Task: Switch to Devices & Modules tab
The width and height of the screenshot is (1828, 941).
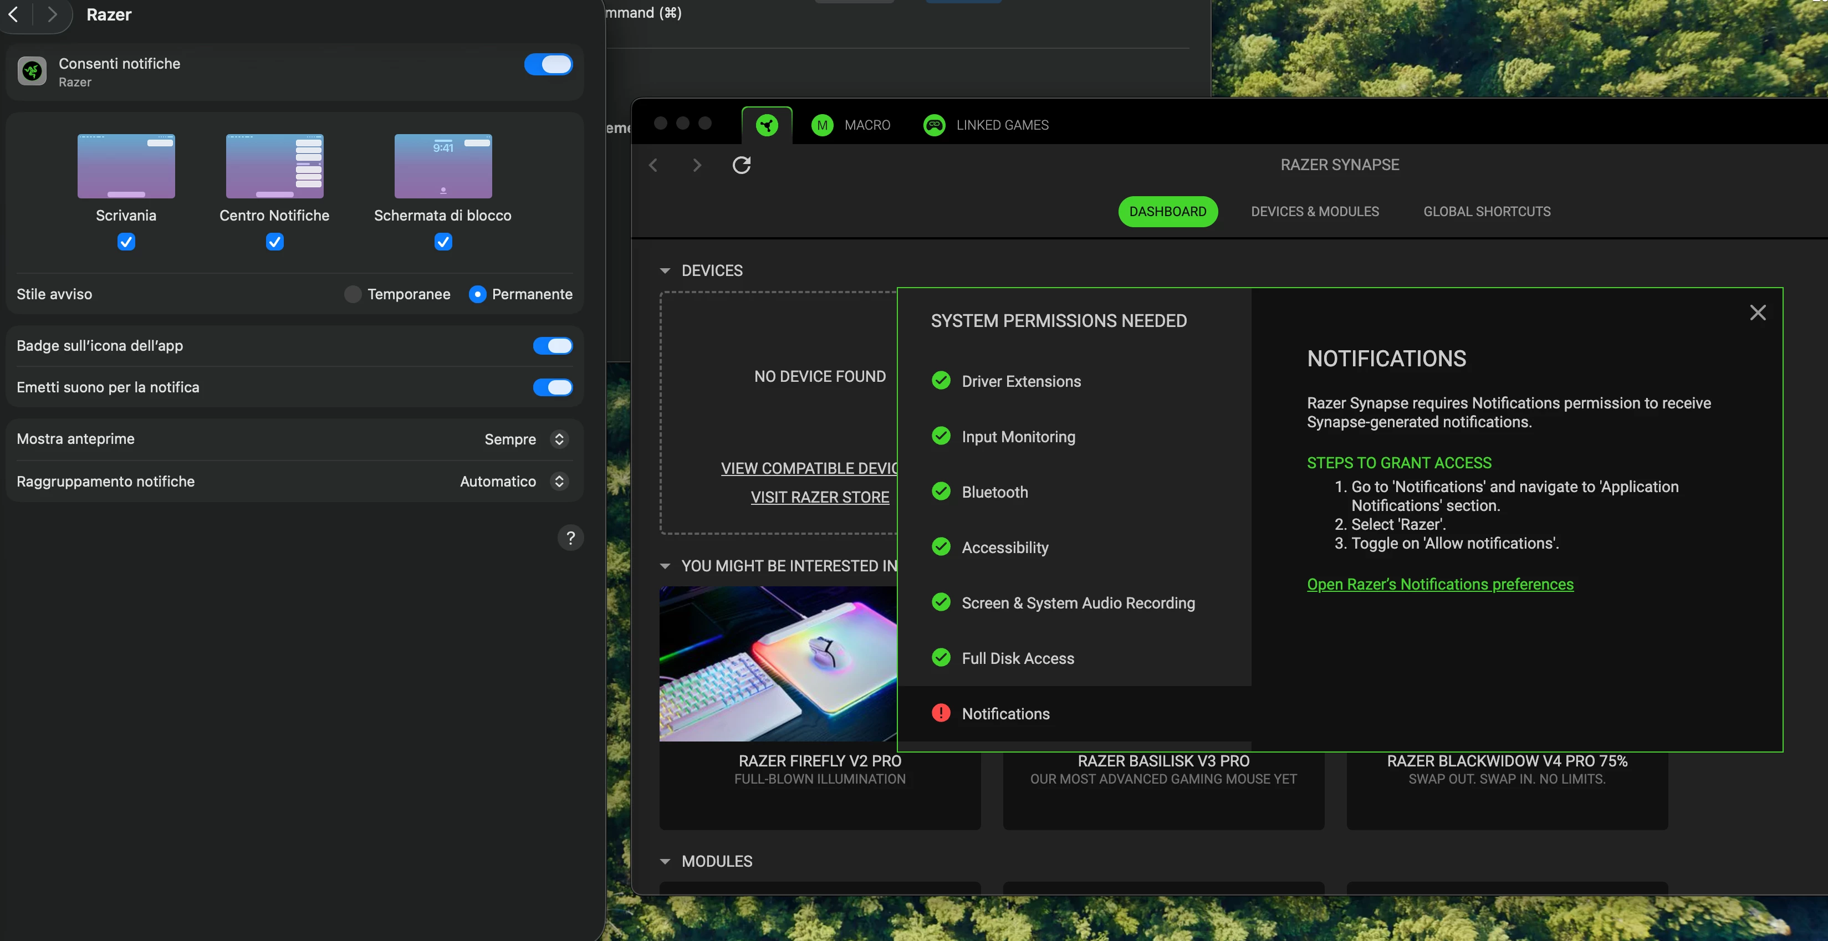Action: (x=1314, y=212)
